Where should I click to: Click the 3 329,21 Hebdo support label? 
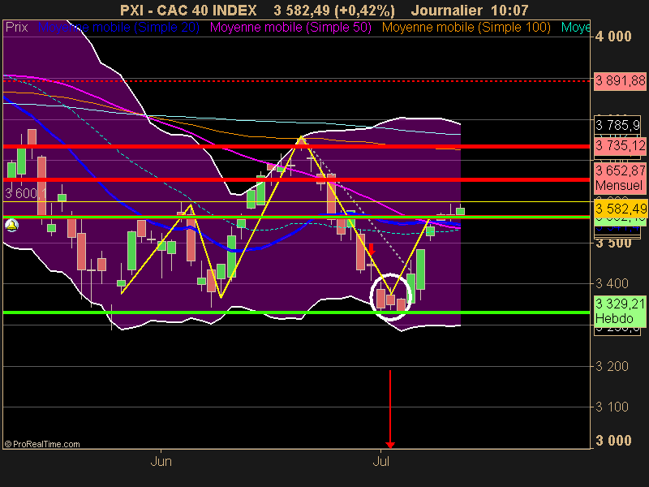tap(620, 311)
